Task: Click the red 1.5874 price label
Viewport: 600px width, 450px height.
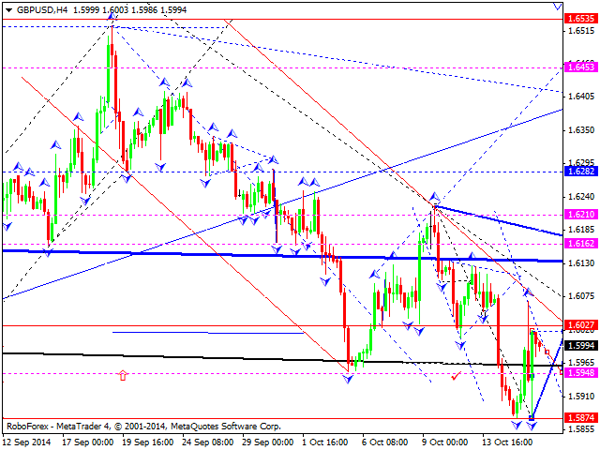Action: click(578, 418)
